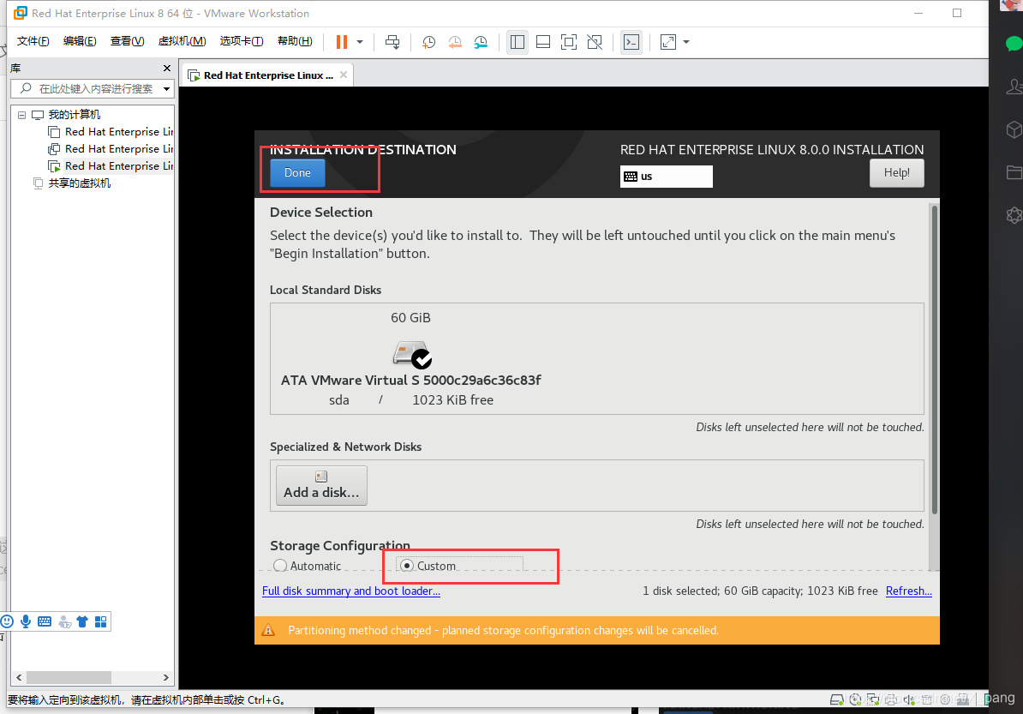Click the CD/DVD status bar icon
This screenshot has height=714, width=1023.
[x=855, y=699]
